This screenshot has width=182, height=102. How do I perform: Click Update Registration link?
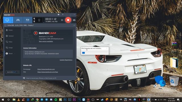point(66,60)
